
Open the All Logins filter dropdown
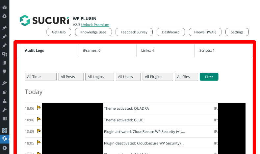[x=100, y=77]
